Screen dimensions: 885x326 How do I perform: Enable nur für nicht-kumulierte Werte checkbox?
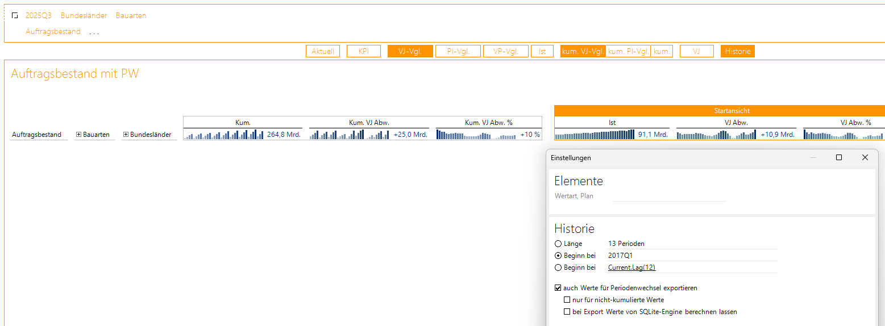pyautogui.click(x=567, y=300)
